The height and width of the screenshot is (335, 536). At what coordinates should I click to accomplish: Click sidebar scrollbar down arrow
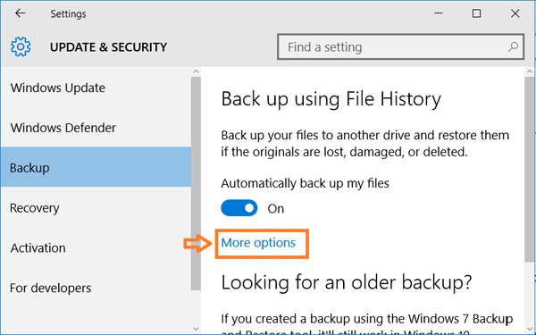pos(196,329)
